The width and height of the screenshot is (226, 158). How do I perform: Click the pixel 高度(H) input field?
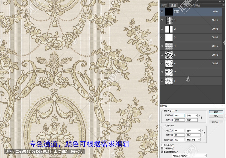pos(179,120)
